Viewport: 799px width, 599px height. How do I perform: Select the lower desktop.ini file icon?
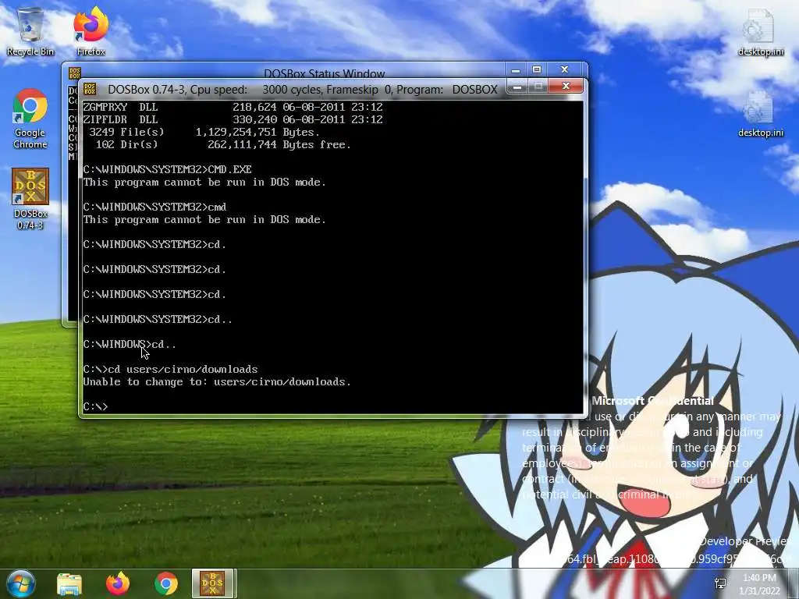760,113
